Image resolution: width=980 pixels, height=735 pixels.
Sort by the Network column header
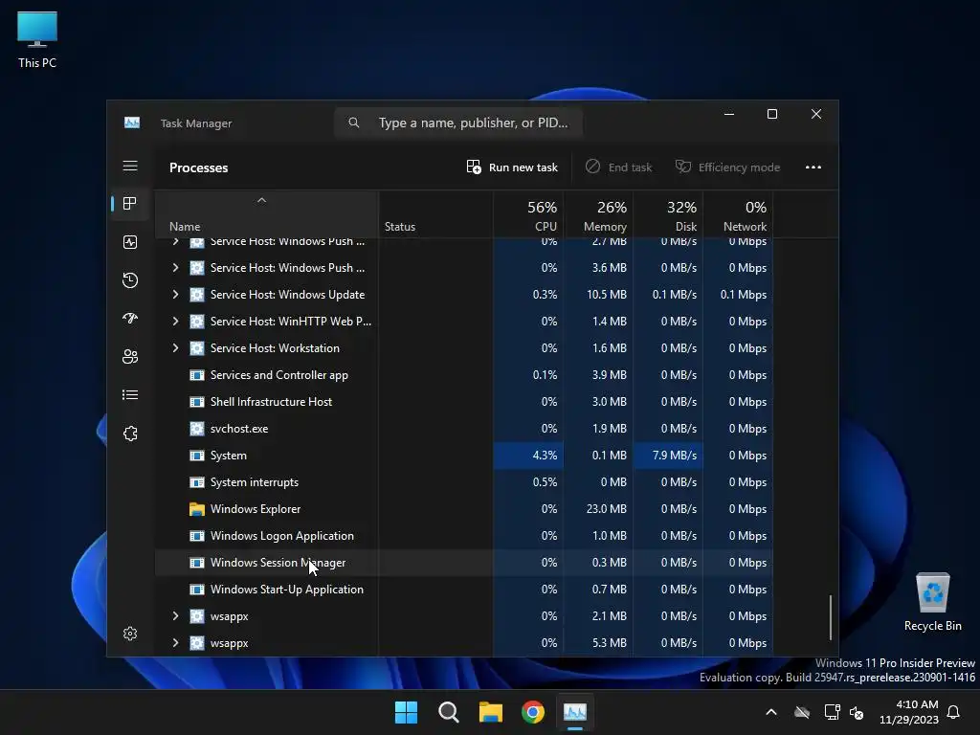point(738,214)
